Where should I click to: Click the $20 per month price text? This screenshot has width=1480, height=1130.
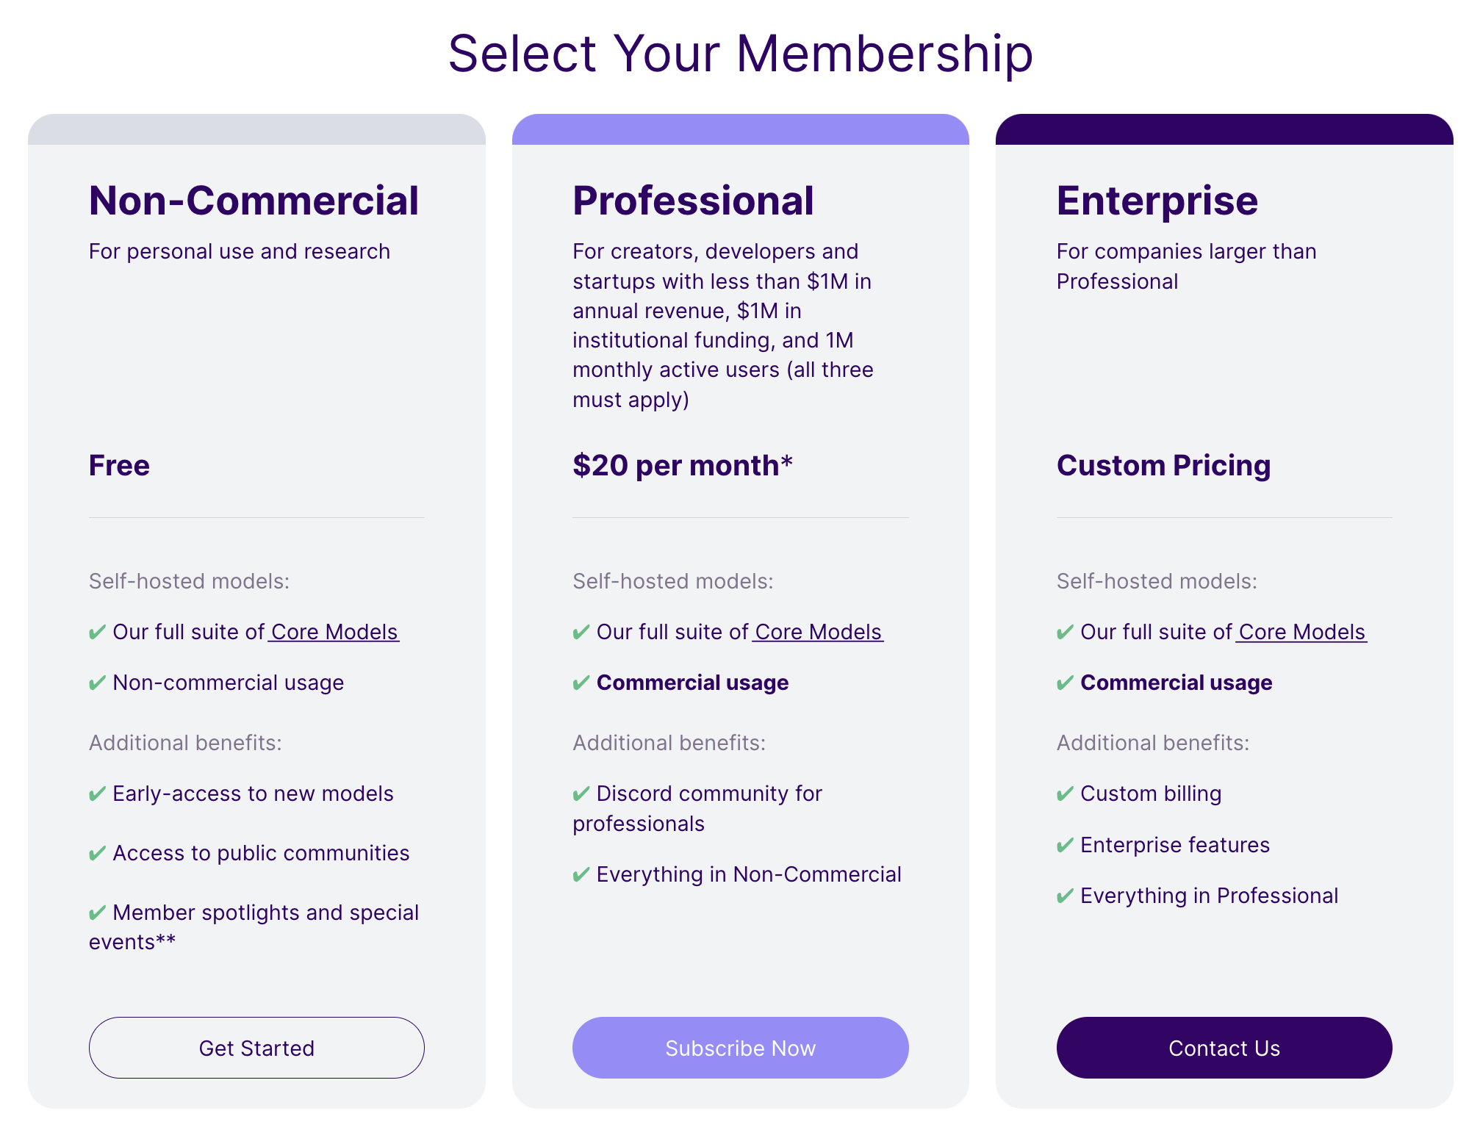(683, 465)
